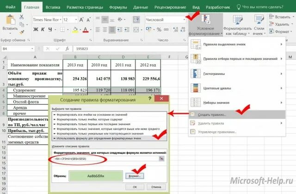Viewport: 296px width, 194px height.
Task: Click the dialog help question mark
Action: (x=150, y=98)
